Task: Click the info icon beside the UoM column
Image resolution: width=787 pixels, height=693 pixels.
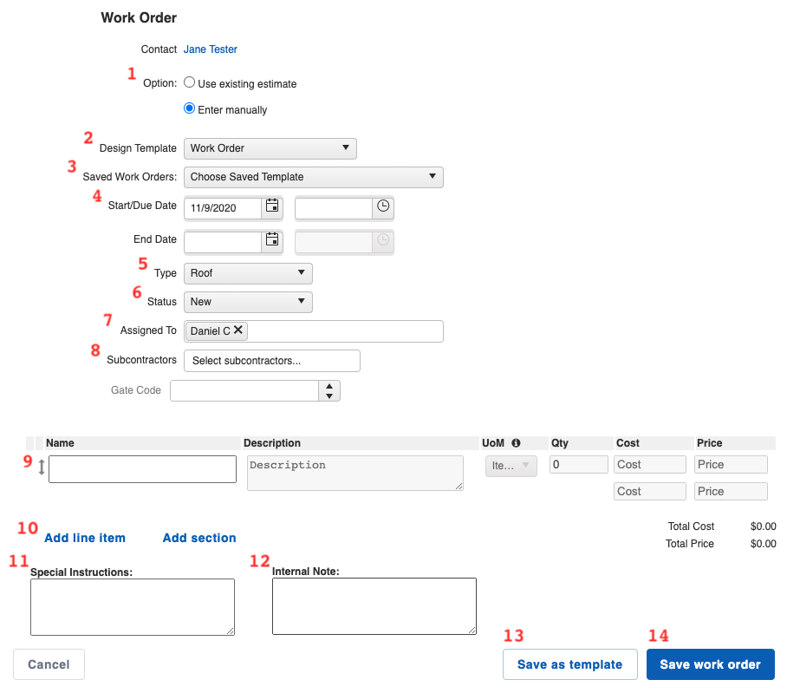Action: click(x=516, y=443)
